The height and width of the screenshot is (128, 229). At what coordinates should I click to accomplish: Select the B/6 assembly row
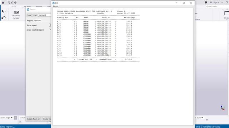pos(94,32)
